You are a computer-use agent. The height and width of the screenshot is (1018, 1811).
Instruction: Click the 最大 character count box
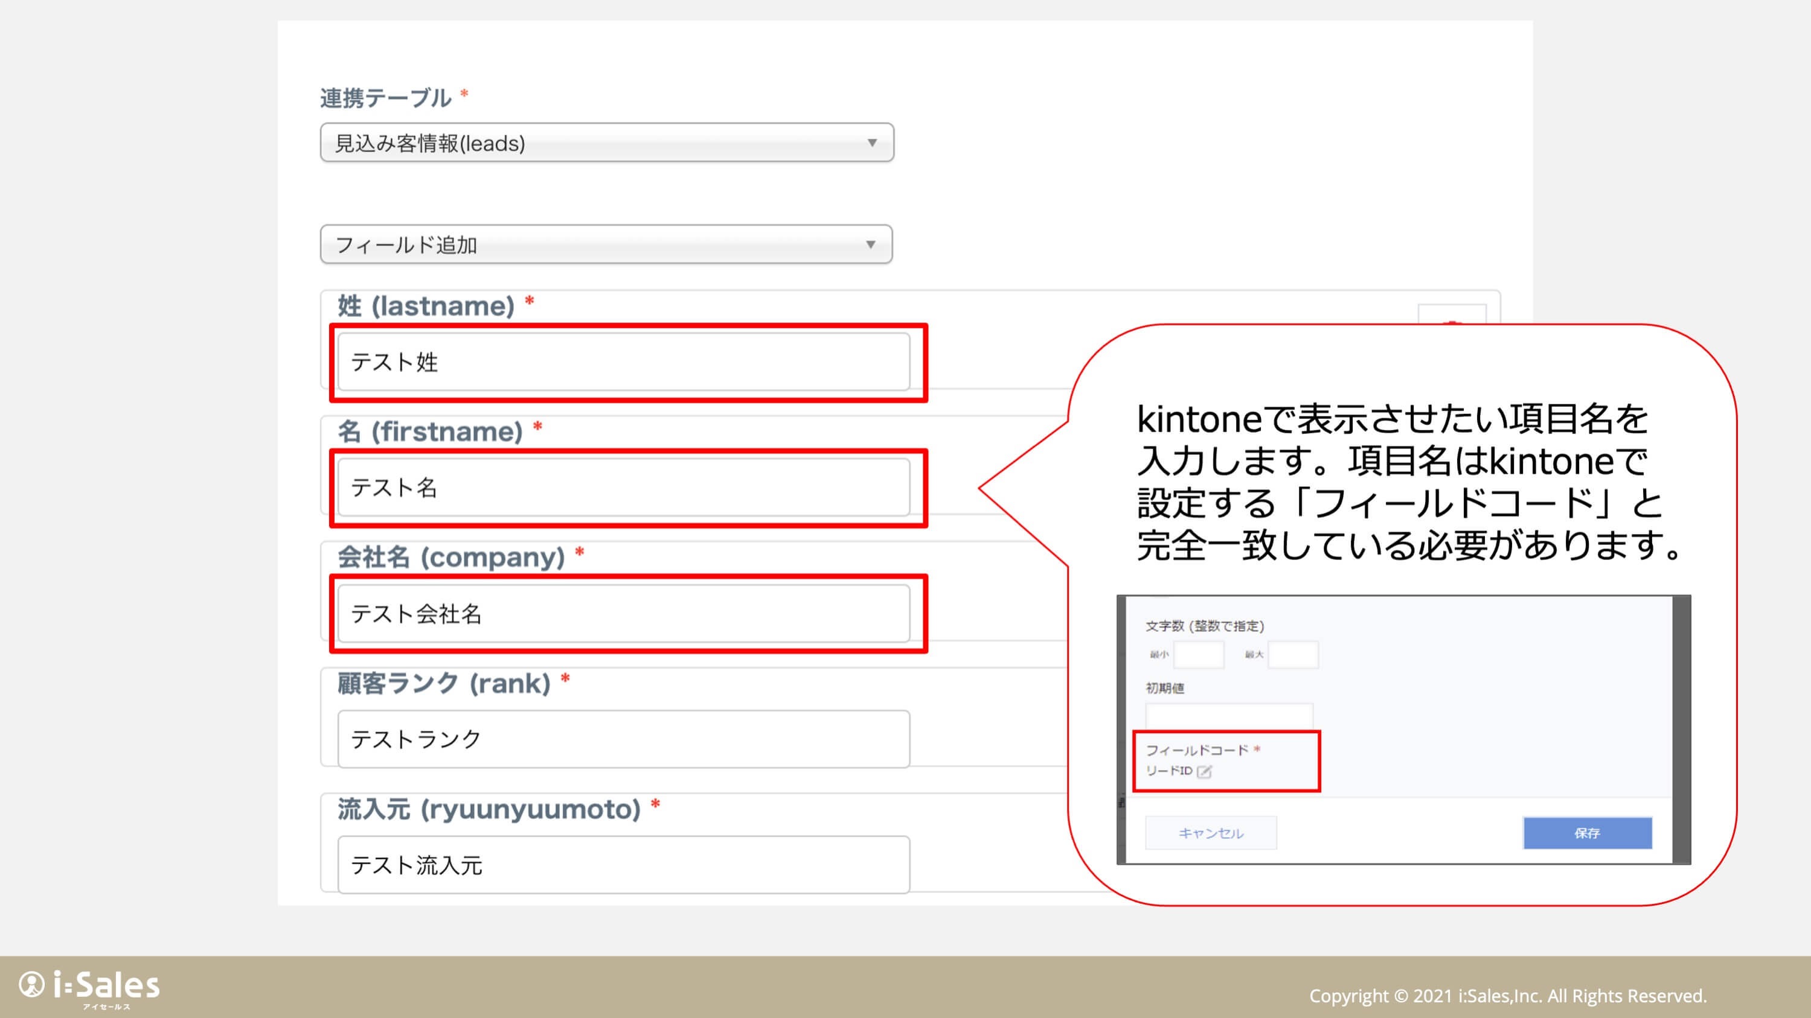coord(1293,655)
